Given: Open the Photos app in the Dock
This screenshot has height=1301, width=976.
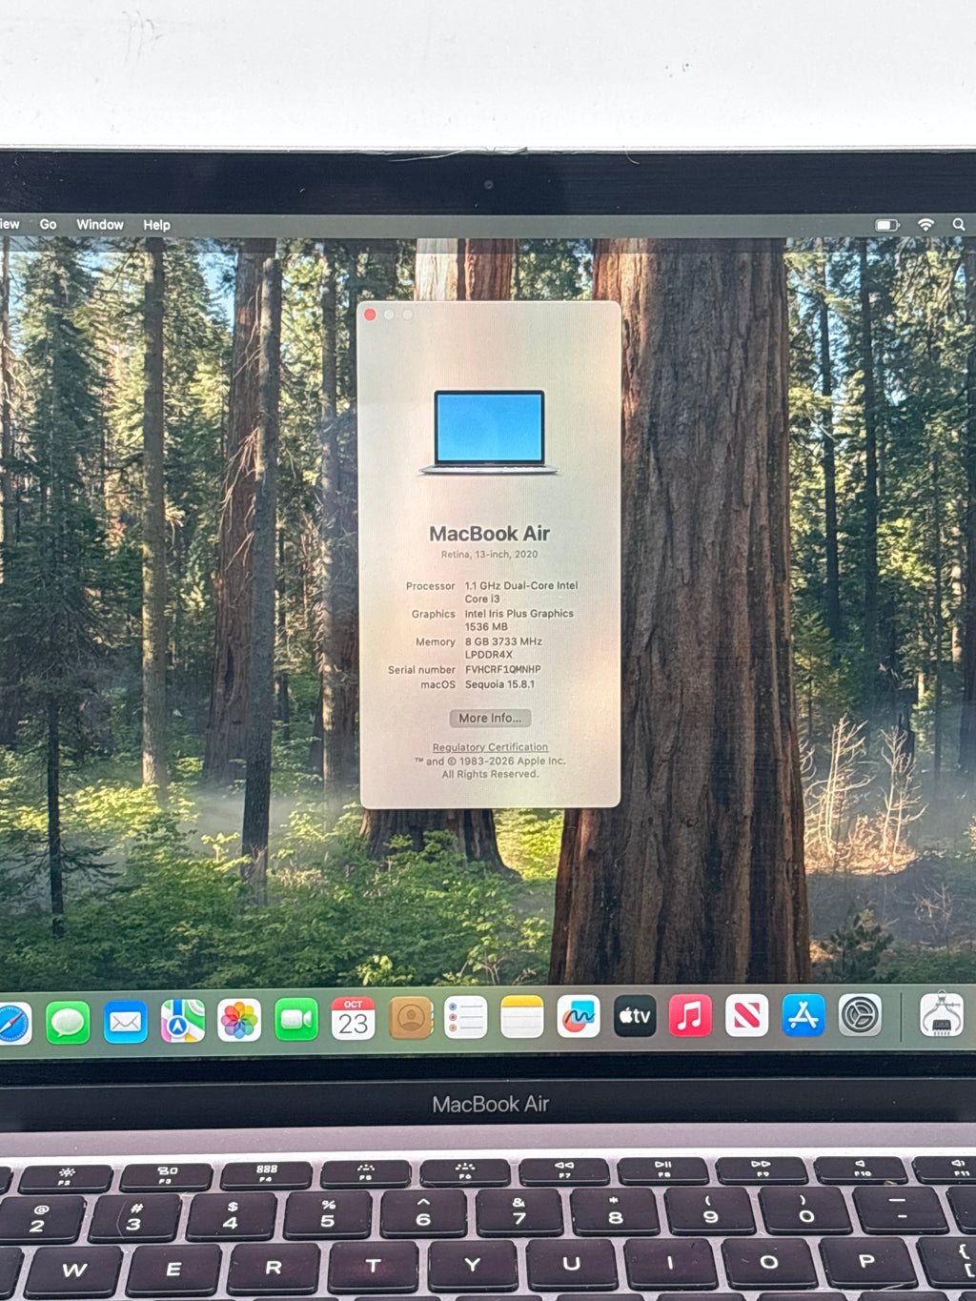Looking at the screenshot, I should click(239, 1021).
